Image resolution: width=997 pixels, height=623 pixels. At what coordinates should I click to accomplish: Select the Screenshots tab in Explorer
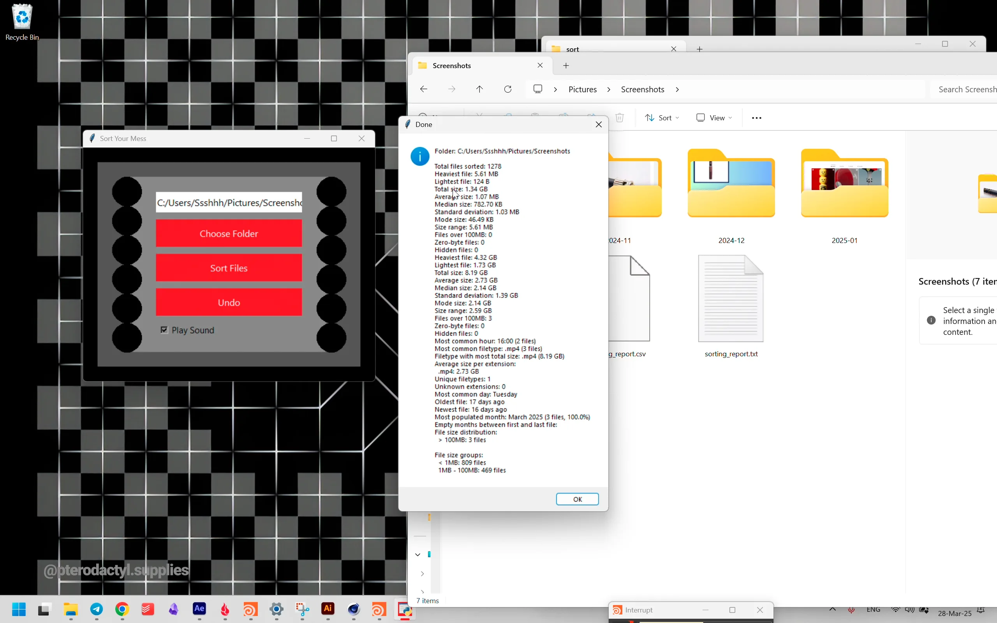(481, 65)
